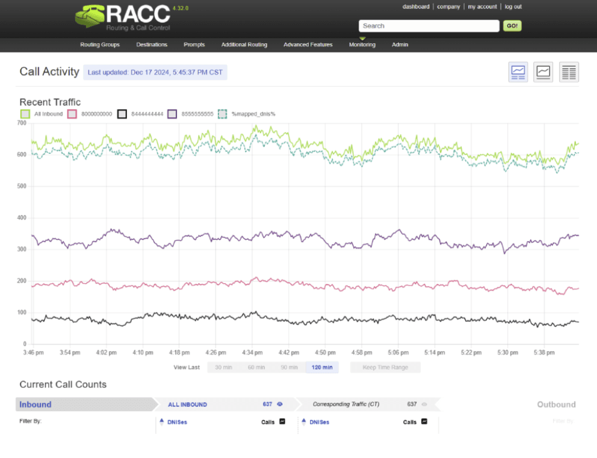Click the Keep Time Range button
Screen dimensions: 597x458
click(x=385, y=367)
